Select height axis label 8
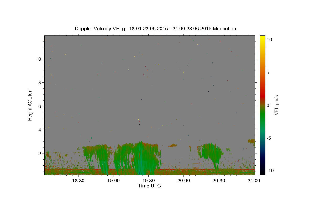315x210 pixels. [x=40, y=83]
